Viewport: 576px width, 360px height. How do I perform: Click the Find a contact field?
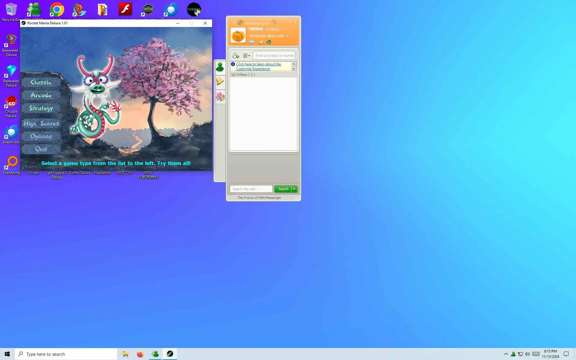(x=274, y=55)
